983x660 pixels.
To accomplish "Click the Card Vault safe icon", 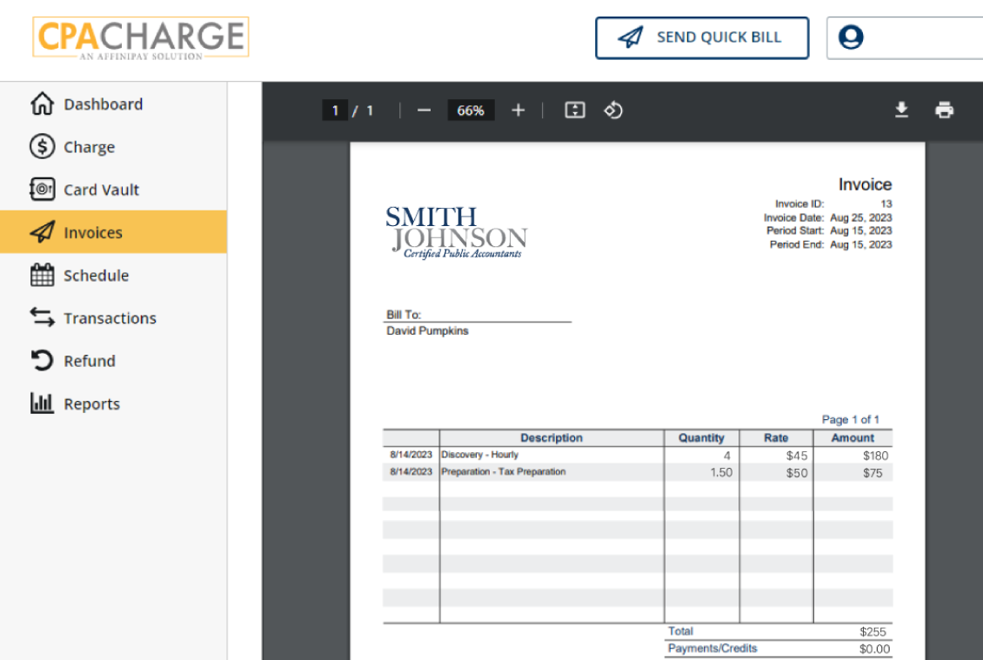I will point(42,190).
